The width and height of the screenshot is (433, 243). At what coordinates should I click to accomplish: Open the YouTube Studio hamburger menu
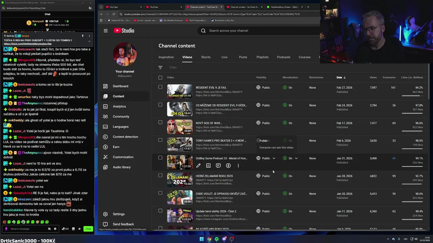pyautogui.click(x=106, y=31)
